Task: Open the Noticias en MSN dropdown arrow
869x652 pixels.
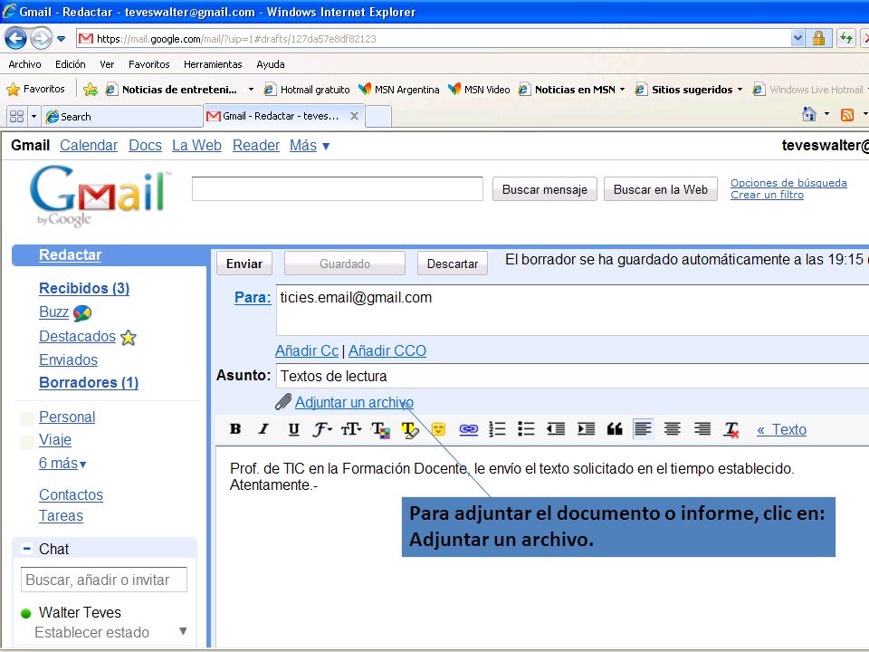Action: [623, 90]
